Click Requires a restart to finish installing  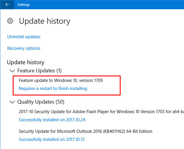click(x=53, y=89)
